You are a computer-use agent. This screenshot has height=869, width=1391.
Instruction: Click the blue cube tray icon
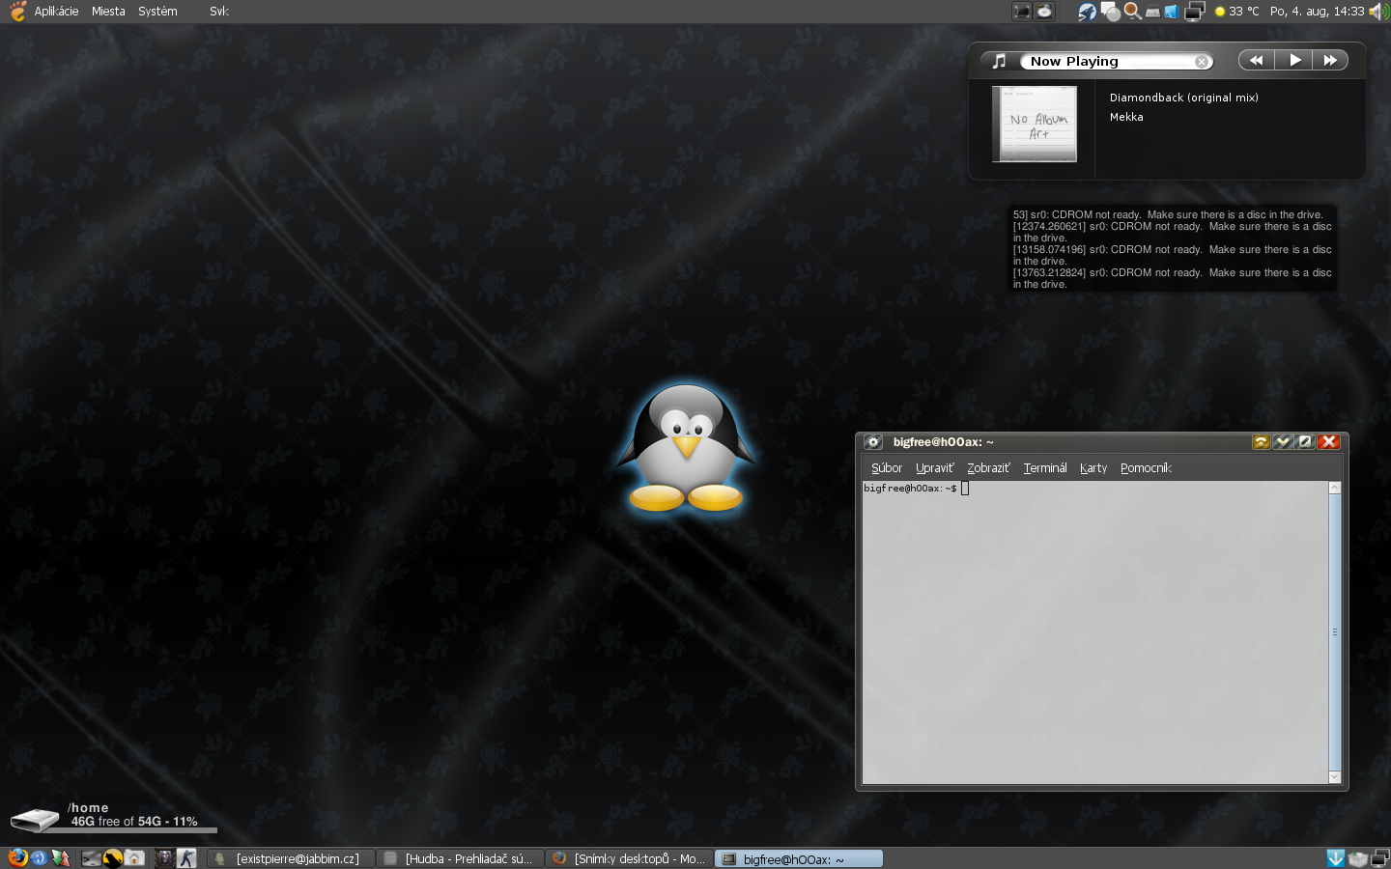tap(1171, 12)
